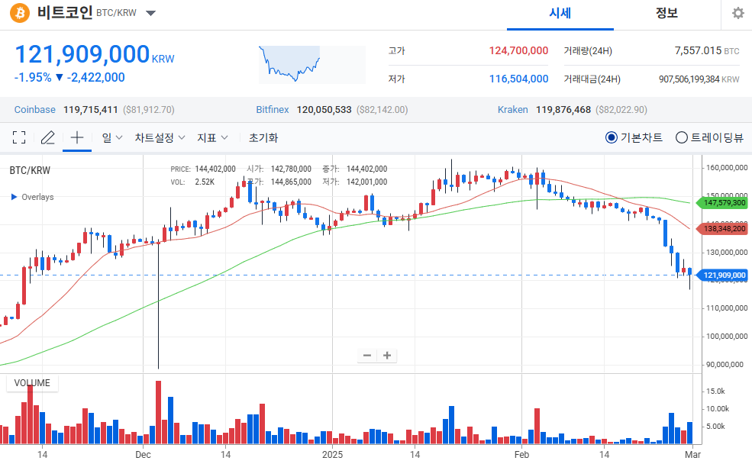Image resolution: width=752 pixels, height=464 pixels.
Task: Select the 기본차트 radio button
Action: click(612, 137)
